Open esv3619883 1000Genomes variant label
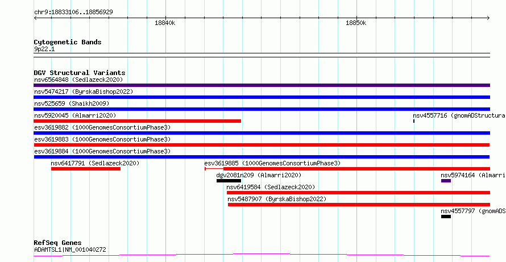This screenshot has height=262, width=506. 102,139
